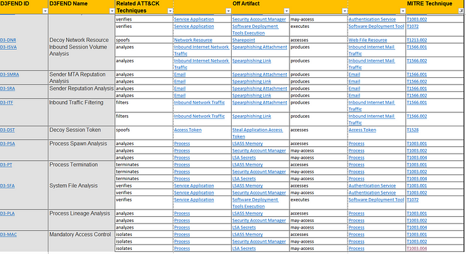Open visited T1003.004 link in isolates row
This screenshot has height=254, width=466.
pyautogui.click(x=417, y=249)
